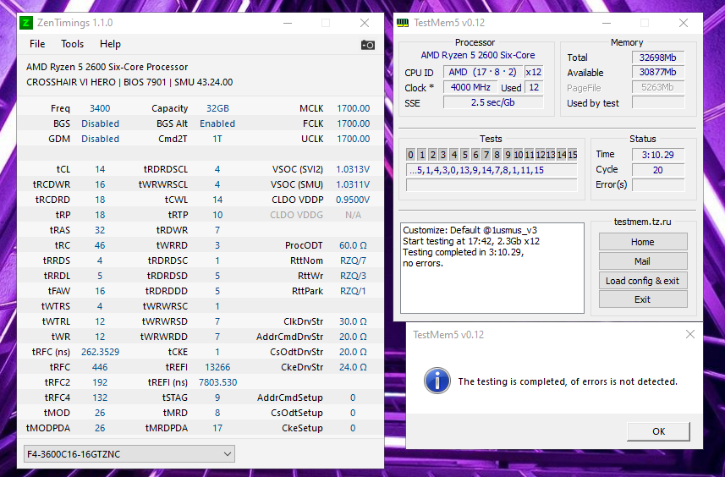This screenshot has height=477, width=725.
Task: Click the tREFI value 13266
Action: pos(217,367)
